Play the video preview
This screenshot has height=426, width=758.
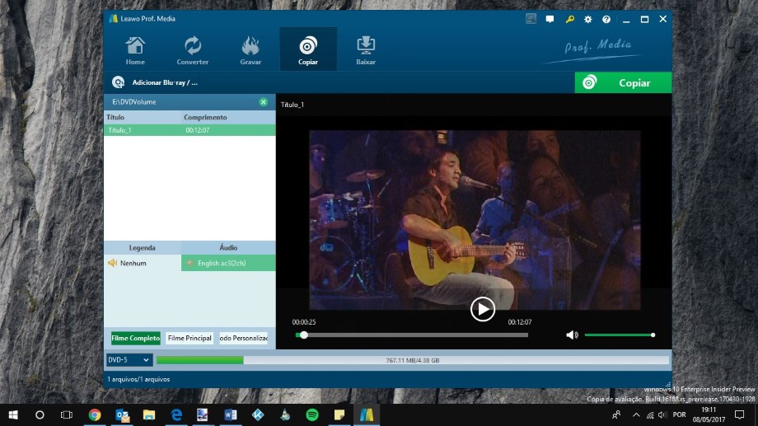(482, 309)
